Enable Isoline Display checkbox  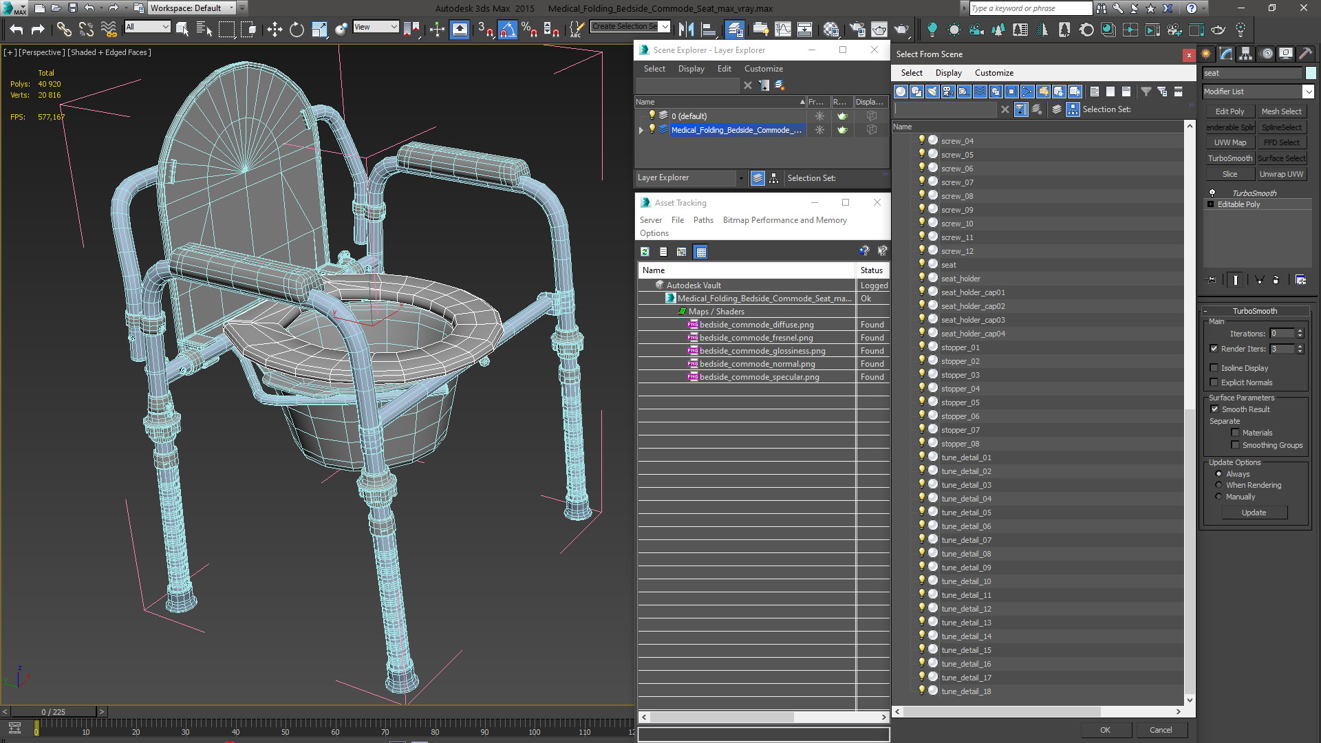(x=1214, y=368)
